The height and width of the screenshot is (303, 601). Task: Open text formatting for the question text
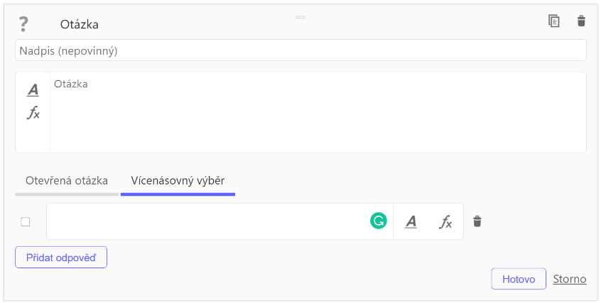point(33,90)
